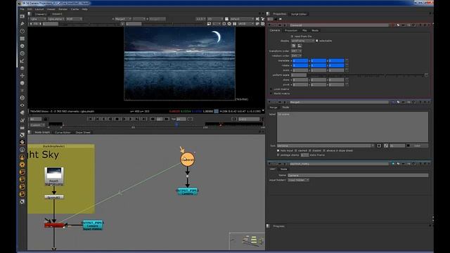Open the input hidden dropdown
Image resolution: width=450 pixels, height=253 pixels.
(x=298, y=180)
